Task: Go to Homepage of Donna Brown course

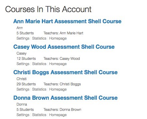Action: pos(58,115)
